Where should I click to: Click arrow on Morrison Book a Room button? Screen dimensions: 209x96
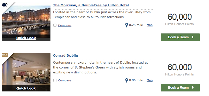point(193,37)
